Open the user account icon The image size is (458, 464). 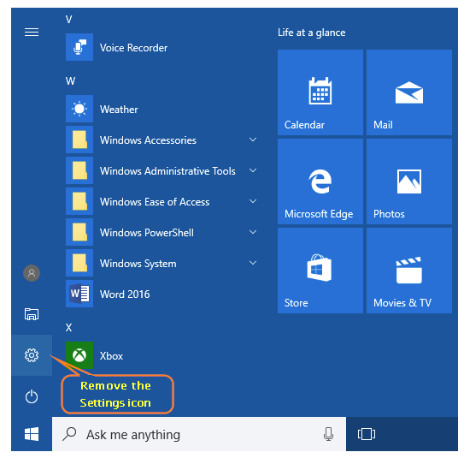coord(32,273)
